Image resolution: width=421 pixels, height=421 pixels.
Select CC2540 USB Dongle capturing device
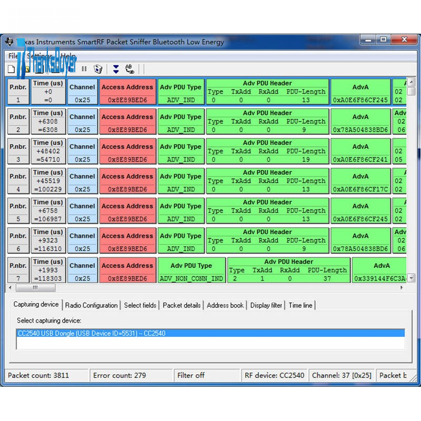coord(211,333)
